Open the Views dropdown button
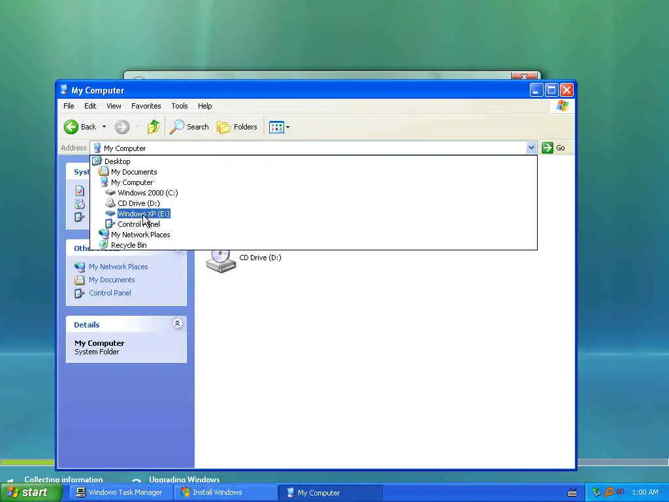This screenshot has height=502, width=669. pos(280,127)
